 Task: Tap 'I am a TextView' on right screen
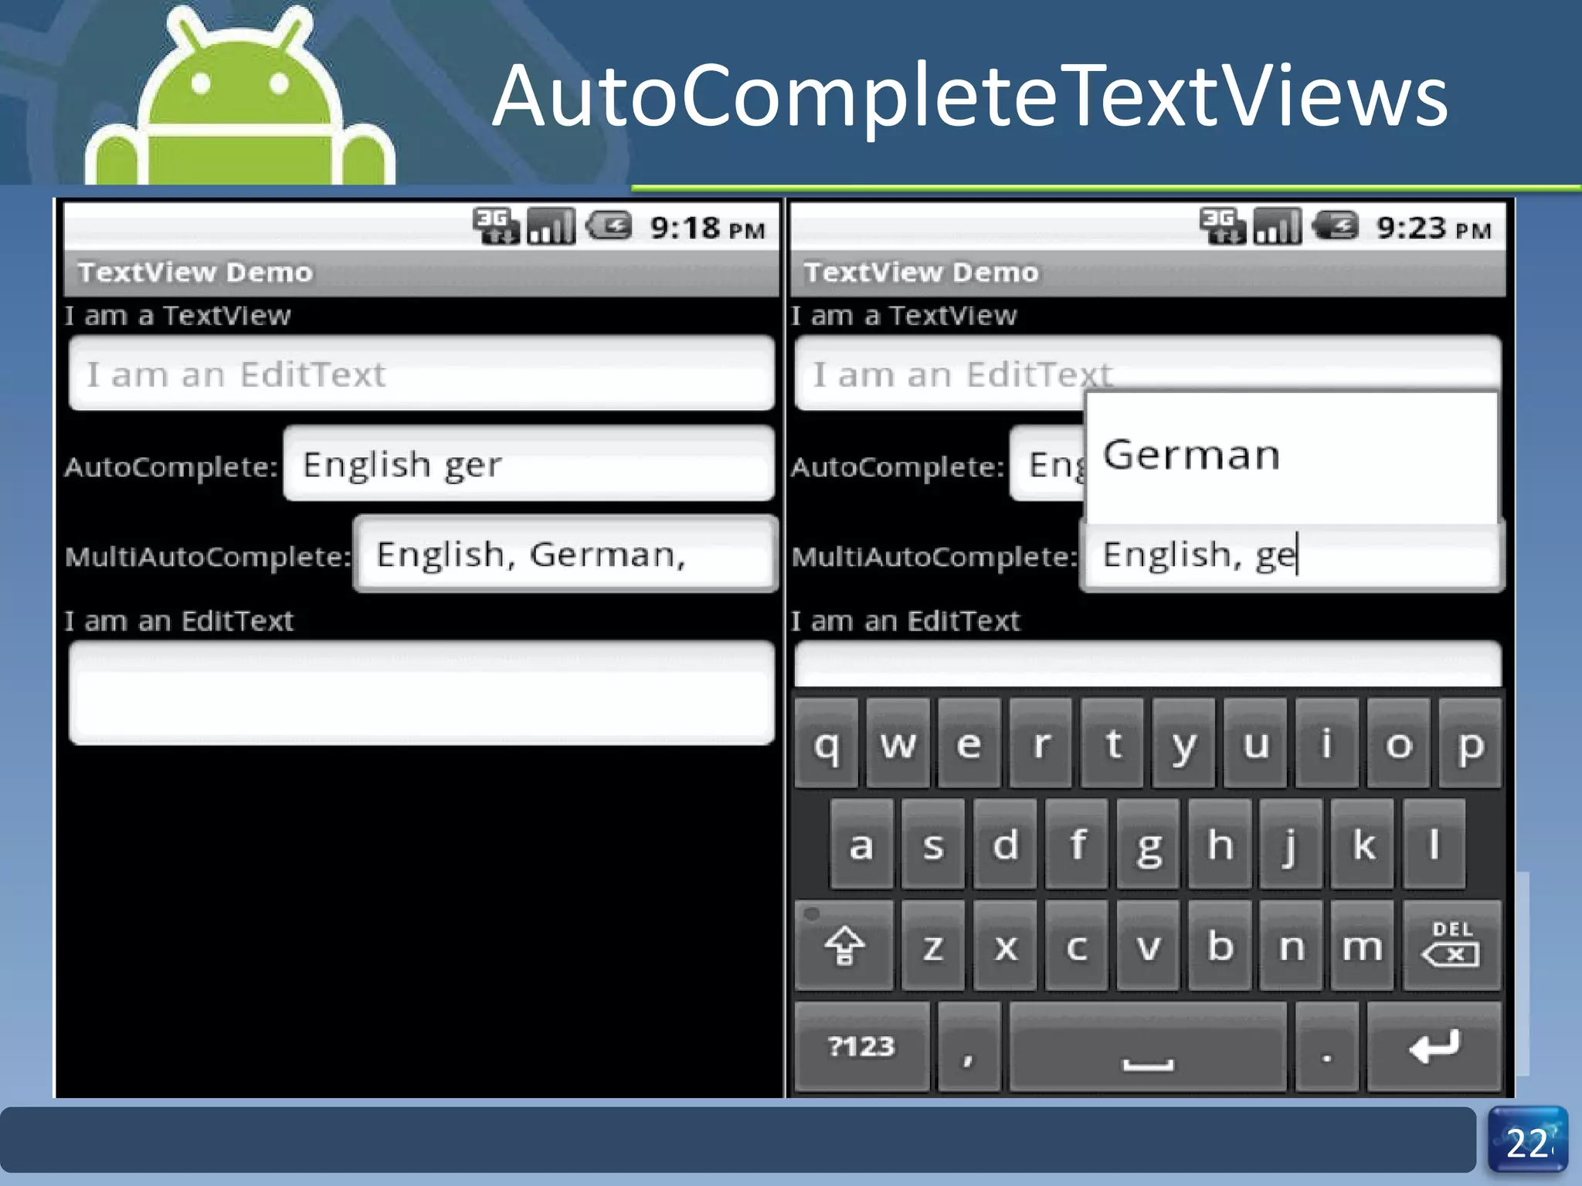coord(904,316)
